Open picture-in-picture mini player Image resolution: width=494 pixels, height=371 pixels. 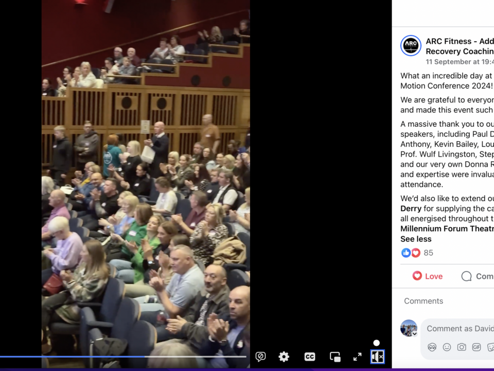coord(335,357)
